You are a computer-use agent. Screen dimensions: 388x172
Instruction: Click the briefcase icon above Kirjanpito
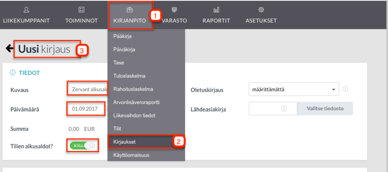pos(129,10)
